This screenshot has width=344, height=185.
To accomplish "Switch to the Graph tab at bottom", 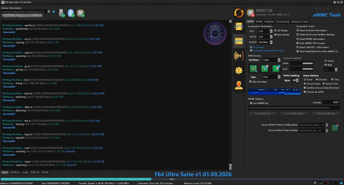I will point(25,172).
